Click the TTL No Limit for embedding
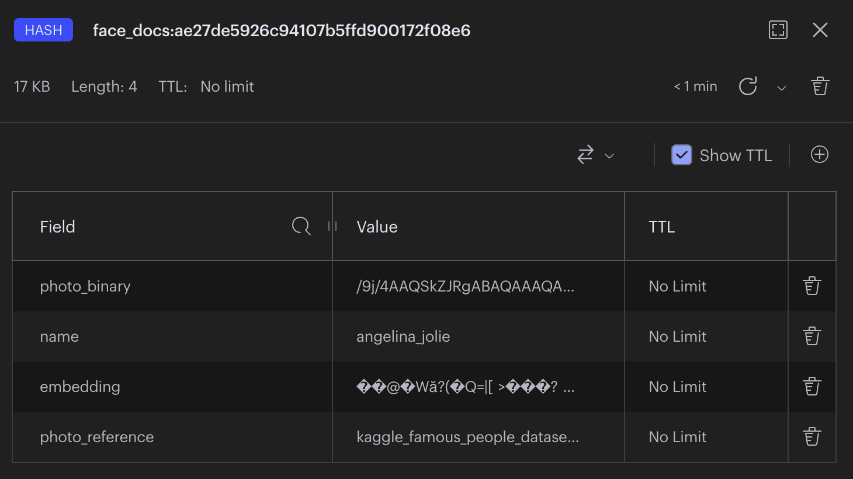853x479 pixels. [x=677, y=387]
